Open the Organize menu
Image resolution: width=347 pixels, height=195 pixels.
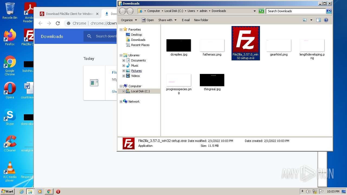[129, 20]
